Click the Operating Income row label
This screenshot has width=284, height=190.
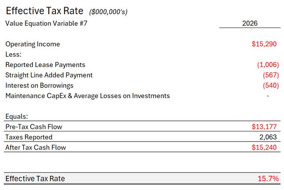[x=32, y=44]
